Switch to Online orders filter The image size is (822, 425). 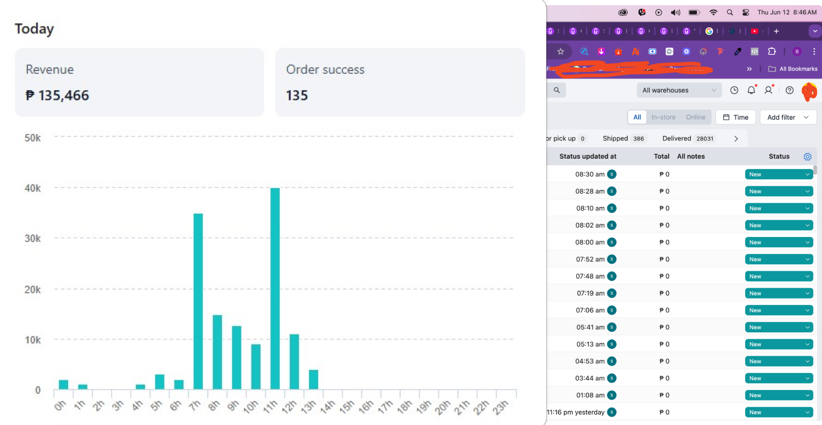coord(695,117)
